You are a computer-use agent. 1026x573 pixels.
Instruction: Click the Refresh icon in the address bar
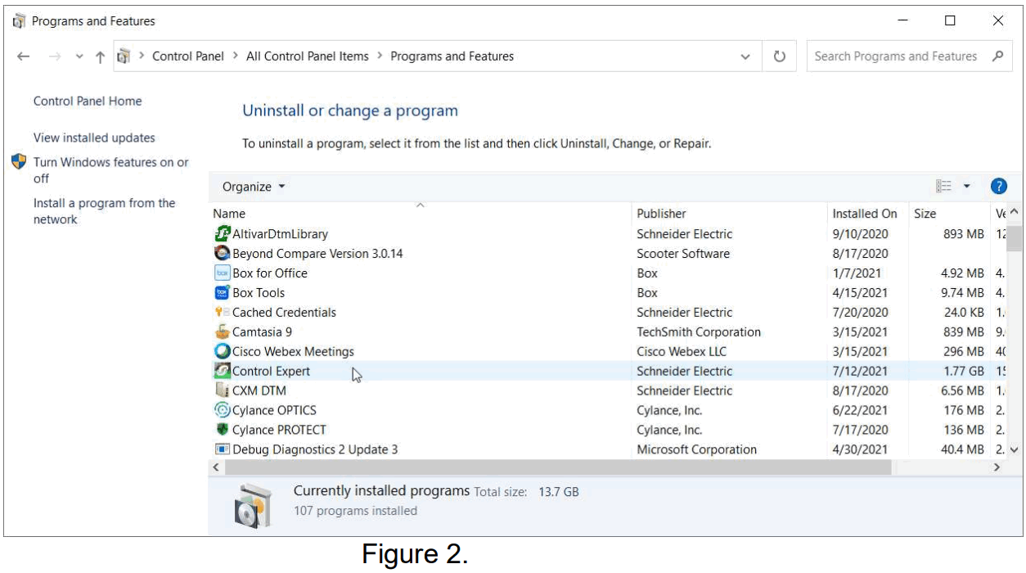coord(779,56)
